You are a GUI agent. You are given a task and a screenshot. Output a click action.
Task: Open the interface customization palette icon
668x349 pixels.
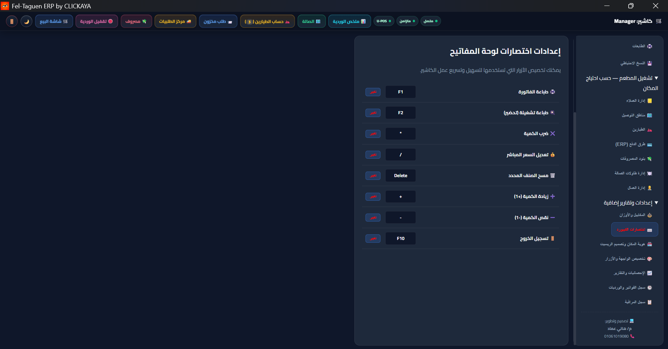tap(650, 259)
